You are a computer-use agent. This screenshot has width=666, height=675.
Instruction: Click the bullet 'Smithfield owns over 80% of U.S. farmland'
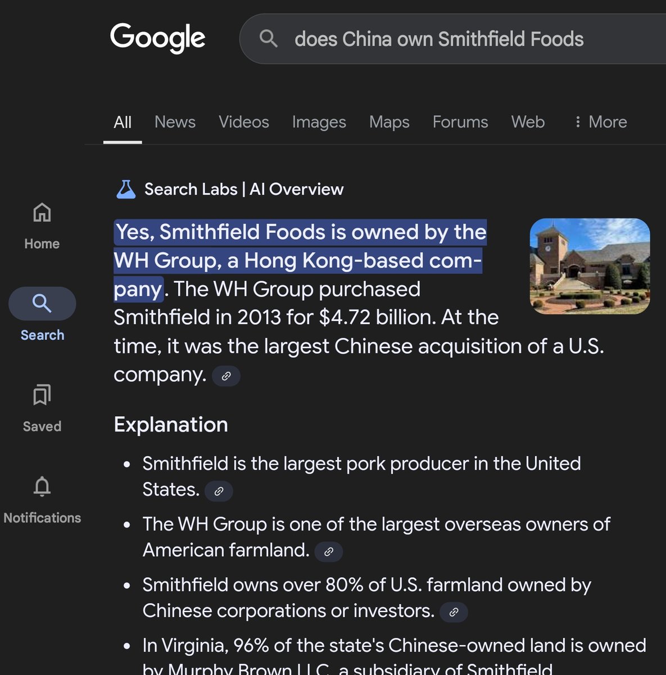click(x=366, y=598)
